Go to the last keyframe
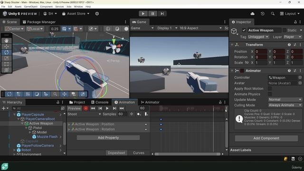 click(x=122, y=108)
